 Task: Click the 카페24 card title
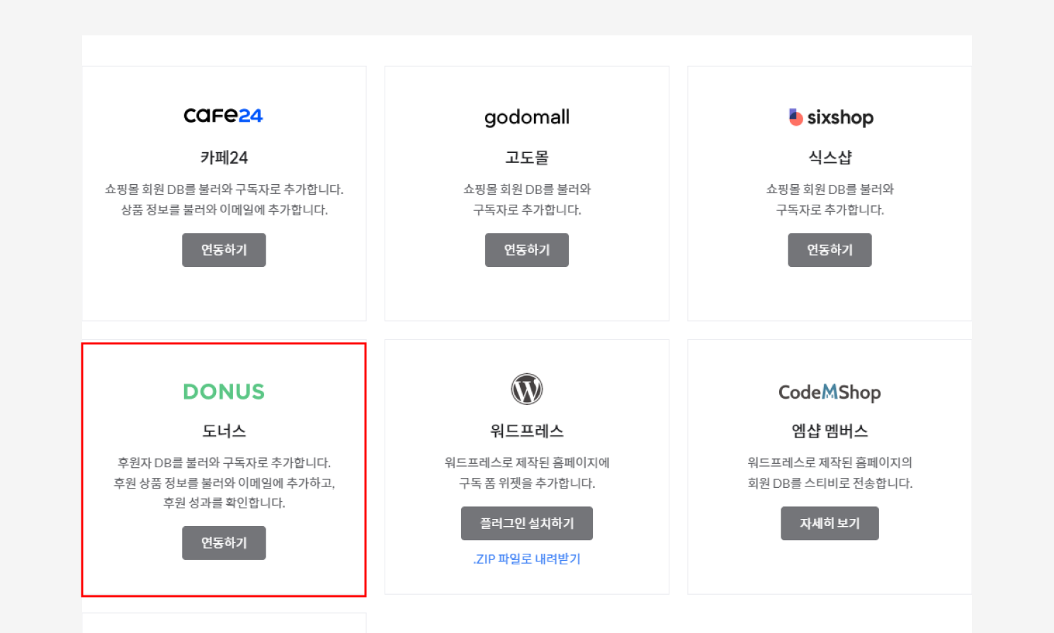(x=224, y=157)
